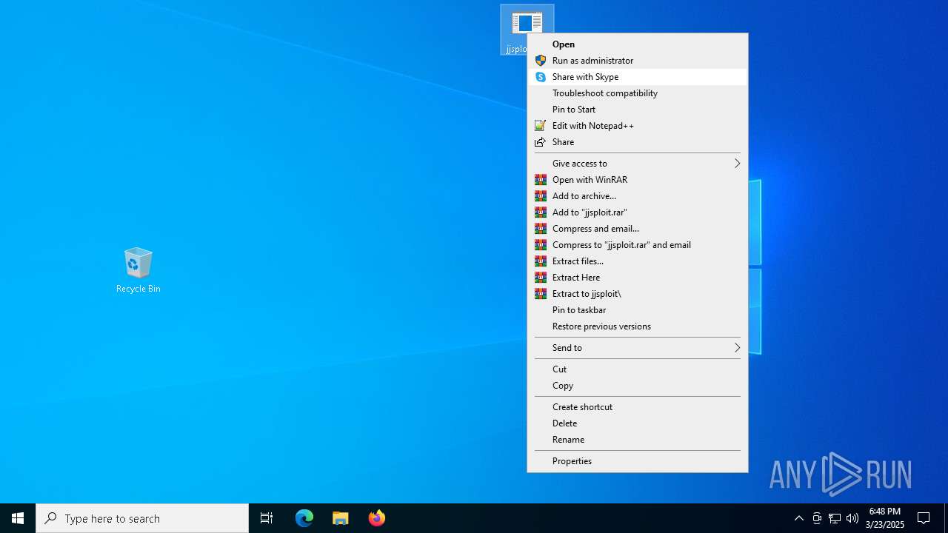The image size is (948, 533).
Task: Click WinRAR icon beside Open with WinRAR
Action: click(541, 180)
